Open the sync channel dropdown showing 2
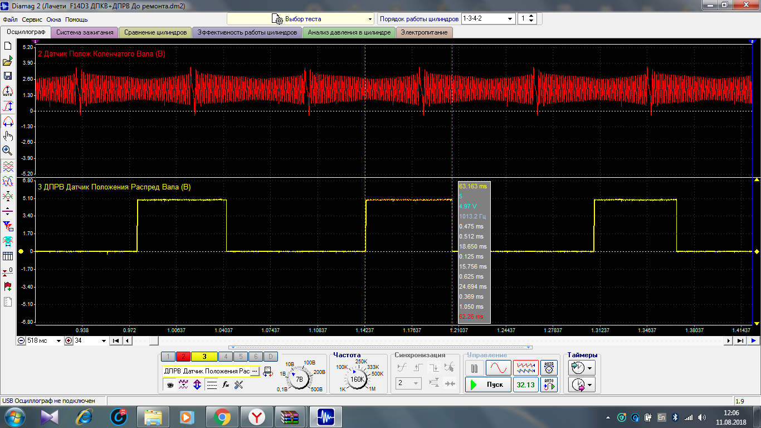The image size is (761, 428). (408, 383)
